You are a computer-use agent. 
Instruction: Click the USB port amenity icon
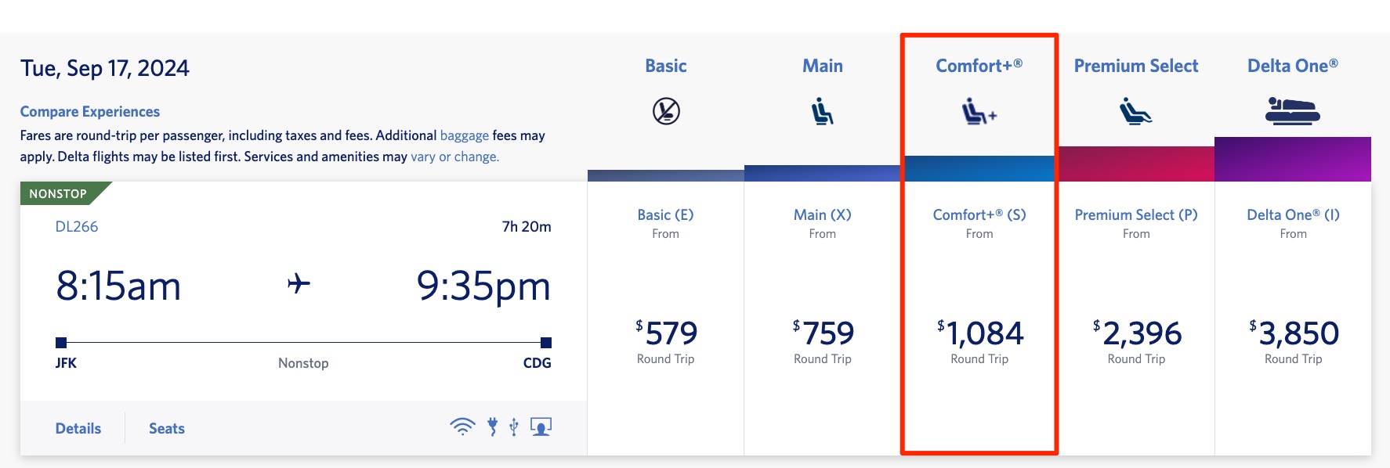coord(514,427)
